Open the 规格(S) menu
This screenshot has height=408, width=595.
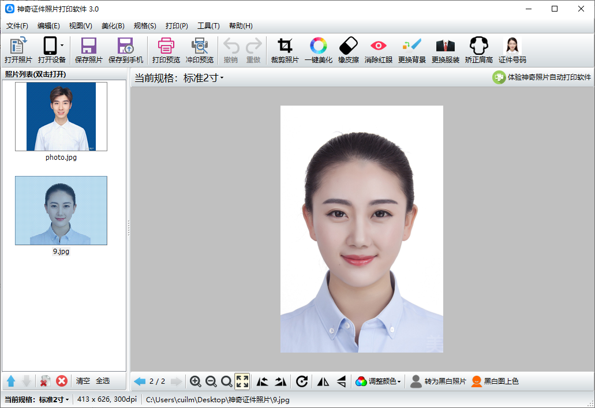[144, 26]
